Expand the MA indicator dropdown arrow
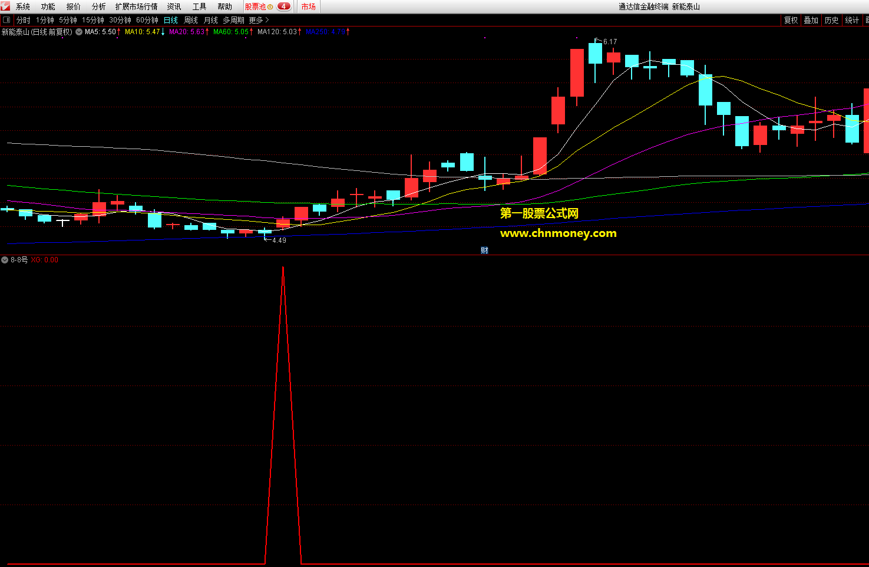Viewport: 869px width, 567px height. click(79, 32)
